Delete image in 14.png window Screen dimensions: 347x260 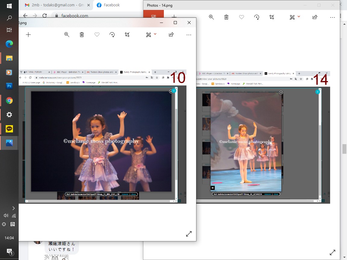pos(226,17)
